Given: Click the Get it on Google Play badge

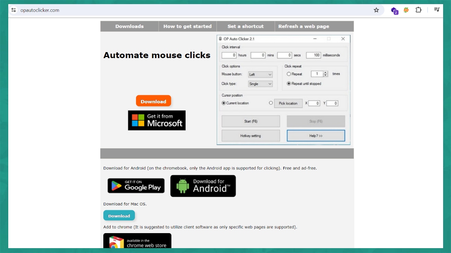Looking at the screenshot, I should [x=136, y=186].
